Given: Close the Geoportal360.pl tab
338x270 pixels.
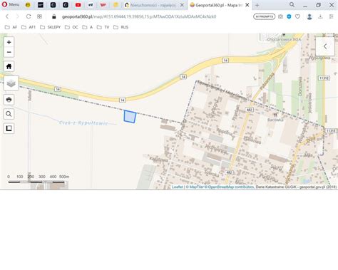Looking at the screenshot, I should [x=247, y=5].
